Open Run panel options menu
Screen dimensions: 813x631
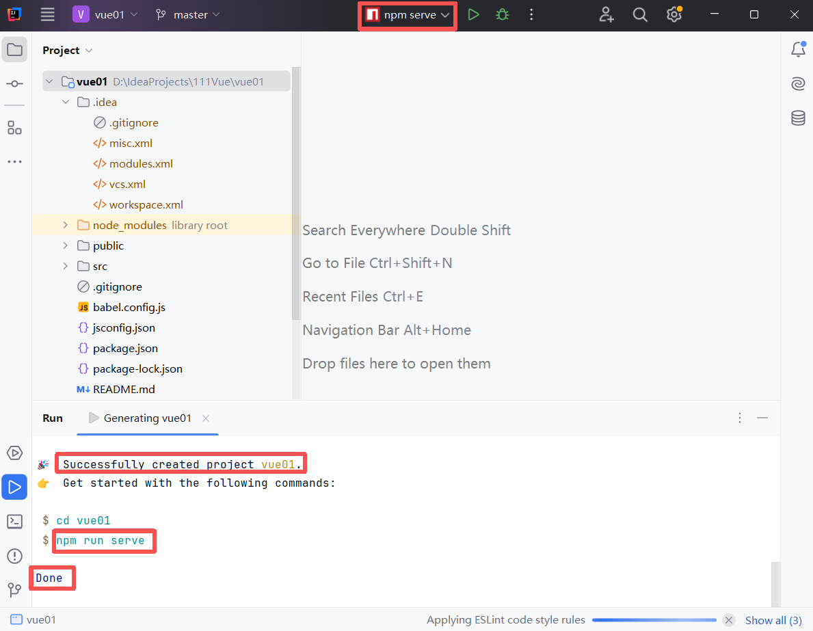click(740, 418)
